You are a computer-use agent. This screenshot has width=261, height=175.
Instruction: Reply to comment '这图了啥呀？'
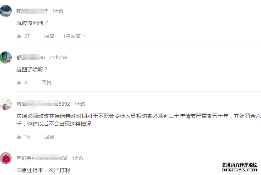click(46, 82)
